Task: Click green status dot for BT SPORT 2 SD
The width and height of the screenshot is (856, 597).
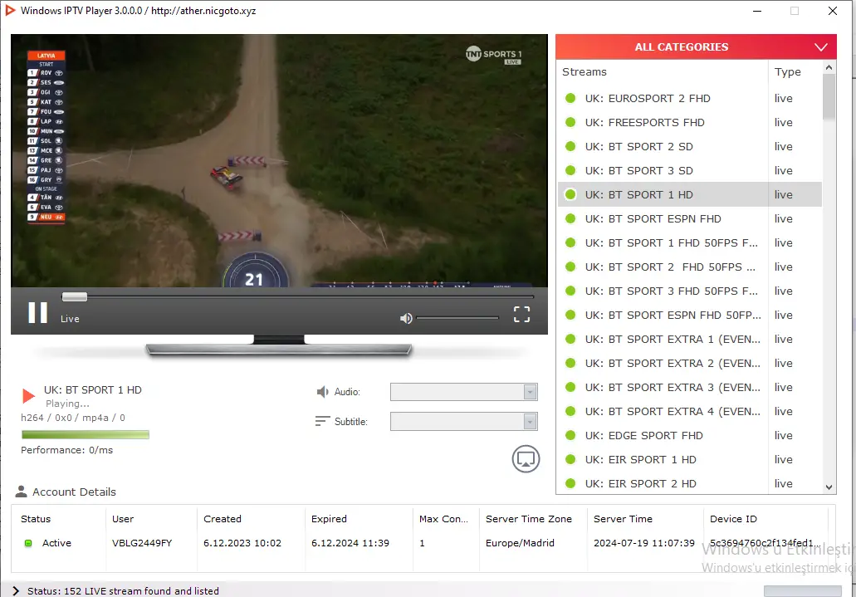Action: [x=570, y=146]
